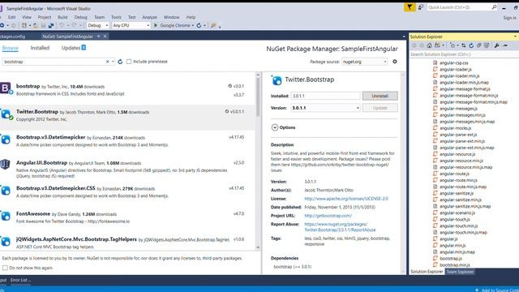Click Sign in
The width and height of the screenshot is (519, 292).
click(x=509, y=18)
